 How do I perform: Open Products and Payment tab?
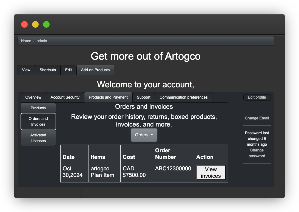[x=108, y=98]
